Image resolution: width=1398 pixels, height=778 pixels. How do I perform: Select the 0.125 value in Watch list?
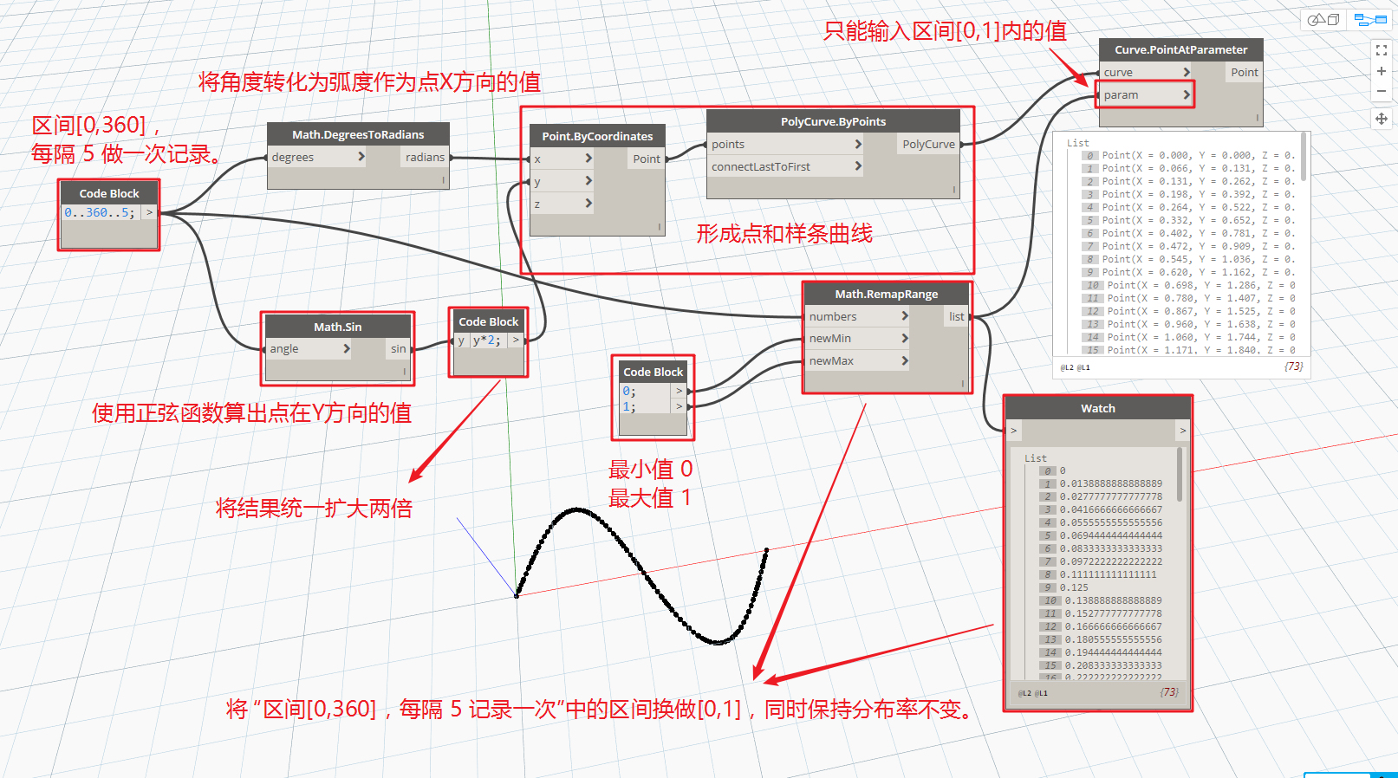pos(1074,587)
